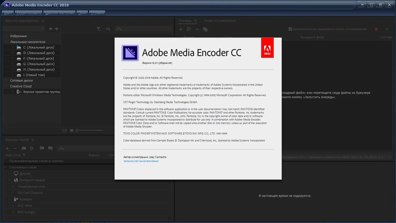Click the Media Browser search field
This screenshot has height=223, width=396.
tap(144, 29)
